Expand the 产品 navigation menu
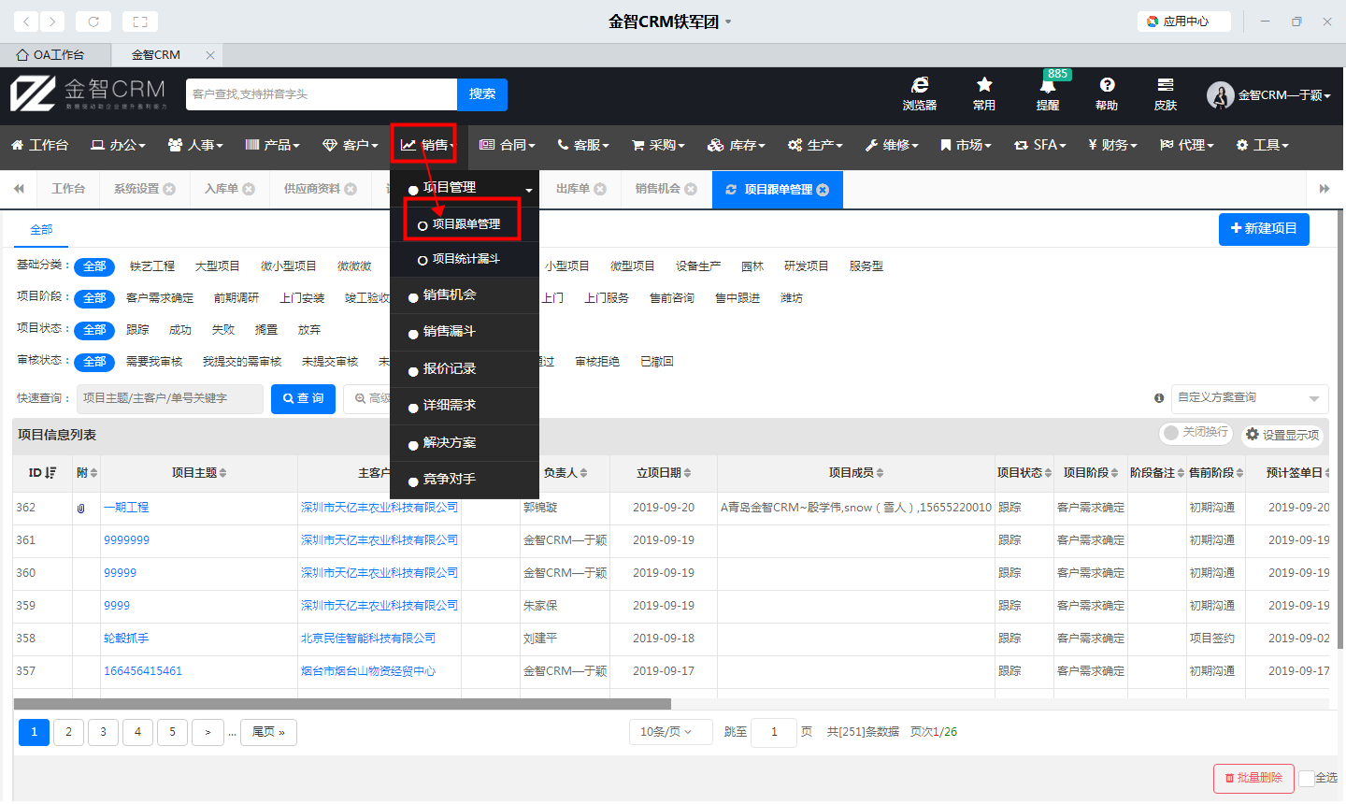This screenshot has height=804, width=1346. pyautogui.click(x=272, y=145)
